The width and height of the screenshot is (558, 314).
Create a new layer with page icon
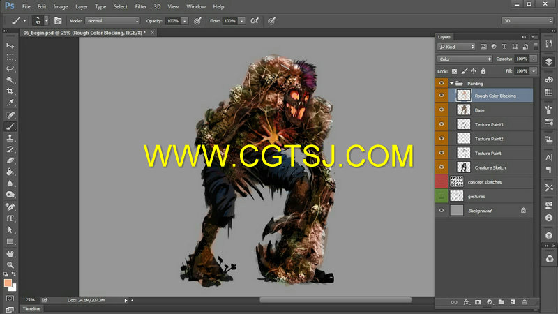[513, 302]
